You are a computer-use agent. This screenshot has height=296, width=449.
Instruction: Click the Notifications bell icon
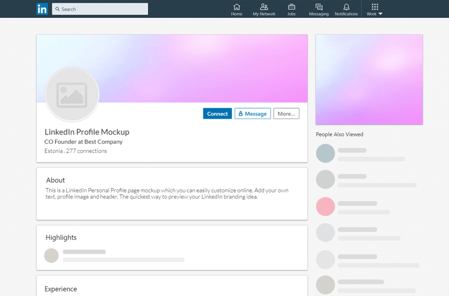[346, 7]
